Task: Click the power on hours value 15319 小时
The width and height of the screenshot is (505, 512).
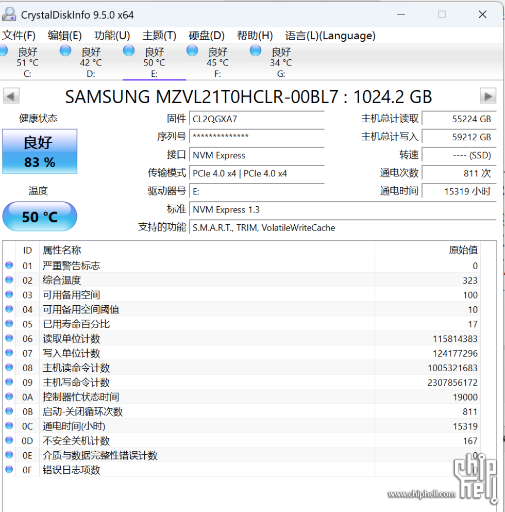Action: coord(459,191)
